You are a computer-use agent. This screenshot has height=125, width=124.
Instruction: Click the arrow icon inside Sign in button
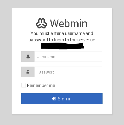pyautogui.click(x=54, y=99)
